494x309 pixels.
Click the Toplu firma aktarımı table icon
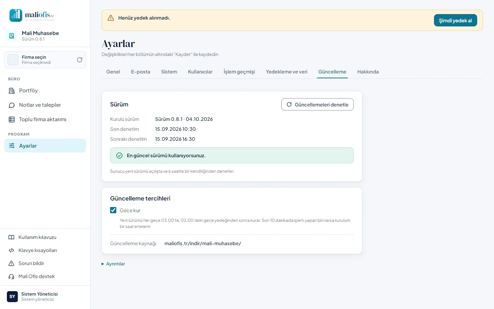[12, 119]
